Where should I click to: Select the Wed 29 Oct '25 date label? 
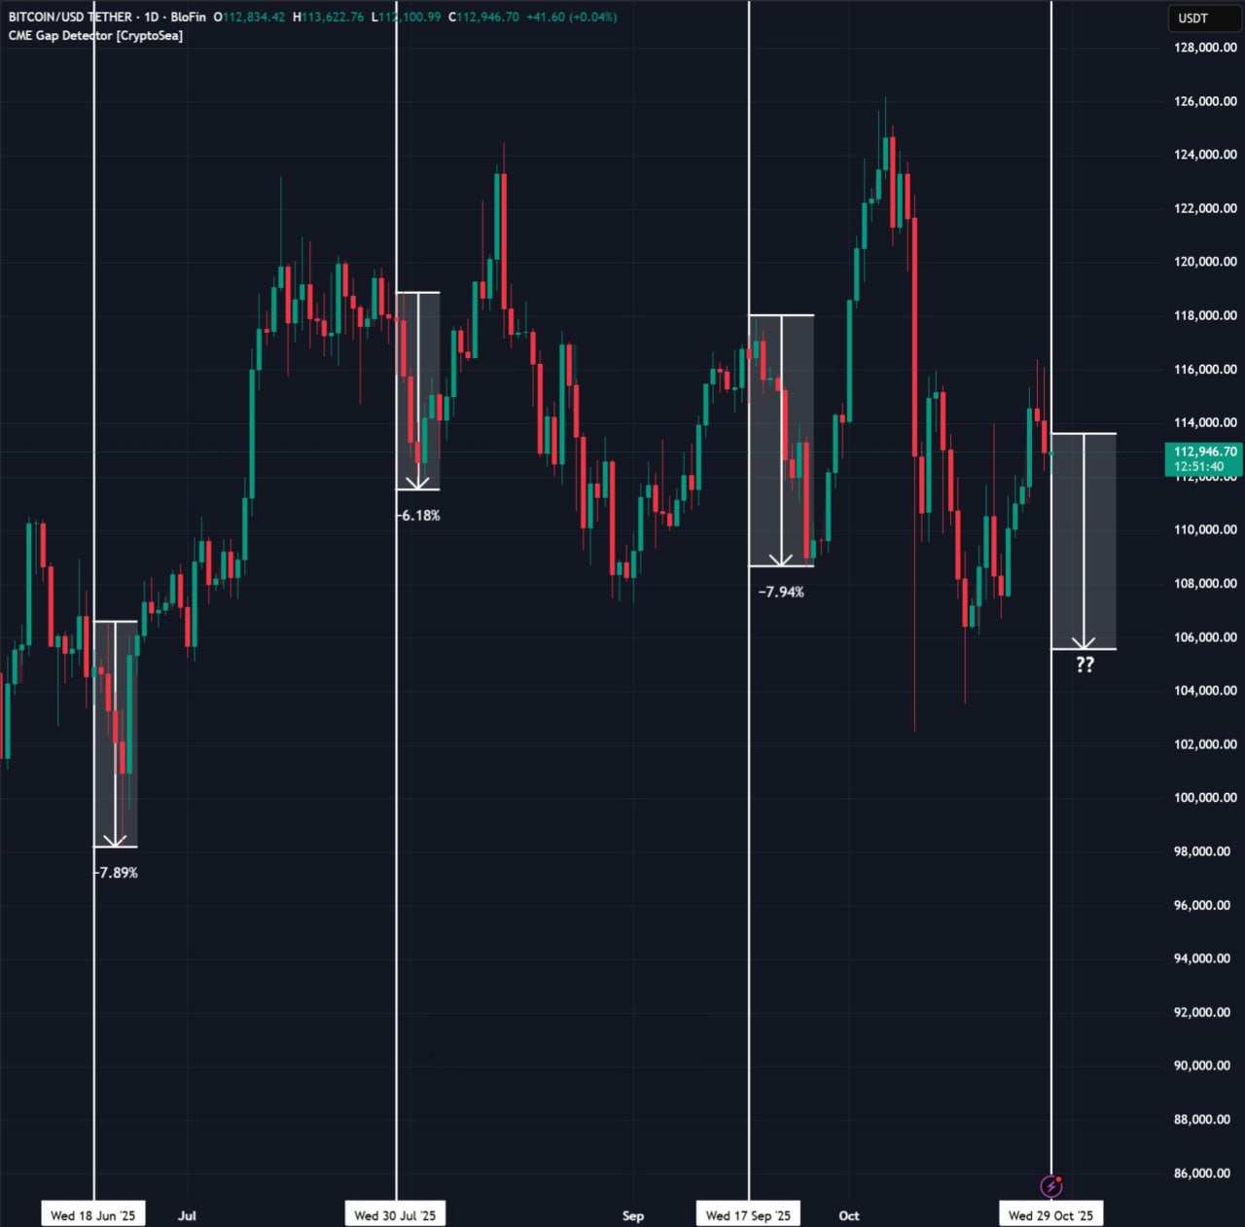(1050, 1214)
